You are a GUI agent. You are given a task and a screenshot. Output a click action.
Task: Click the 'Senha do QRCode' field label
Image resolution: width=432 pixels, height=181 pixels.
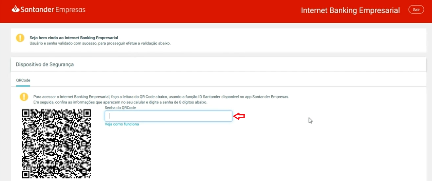[120, 108]
